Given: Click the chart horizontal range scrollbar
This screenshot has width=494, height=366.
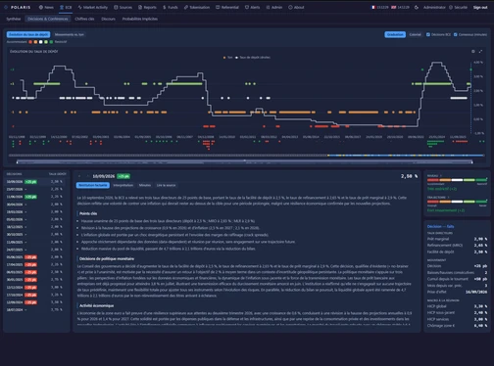Looking at the screenshot, I should click(244, 161).
